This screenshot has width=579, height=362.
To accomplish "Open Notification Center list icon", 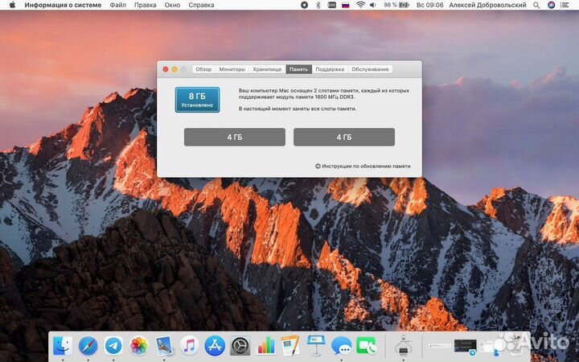I will pyautogui.click(x=565, y=5).
